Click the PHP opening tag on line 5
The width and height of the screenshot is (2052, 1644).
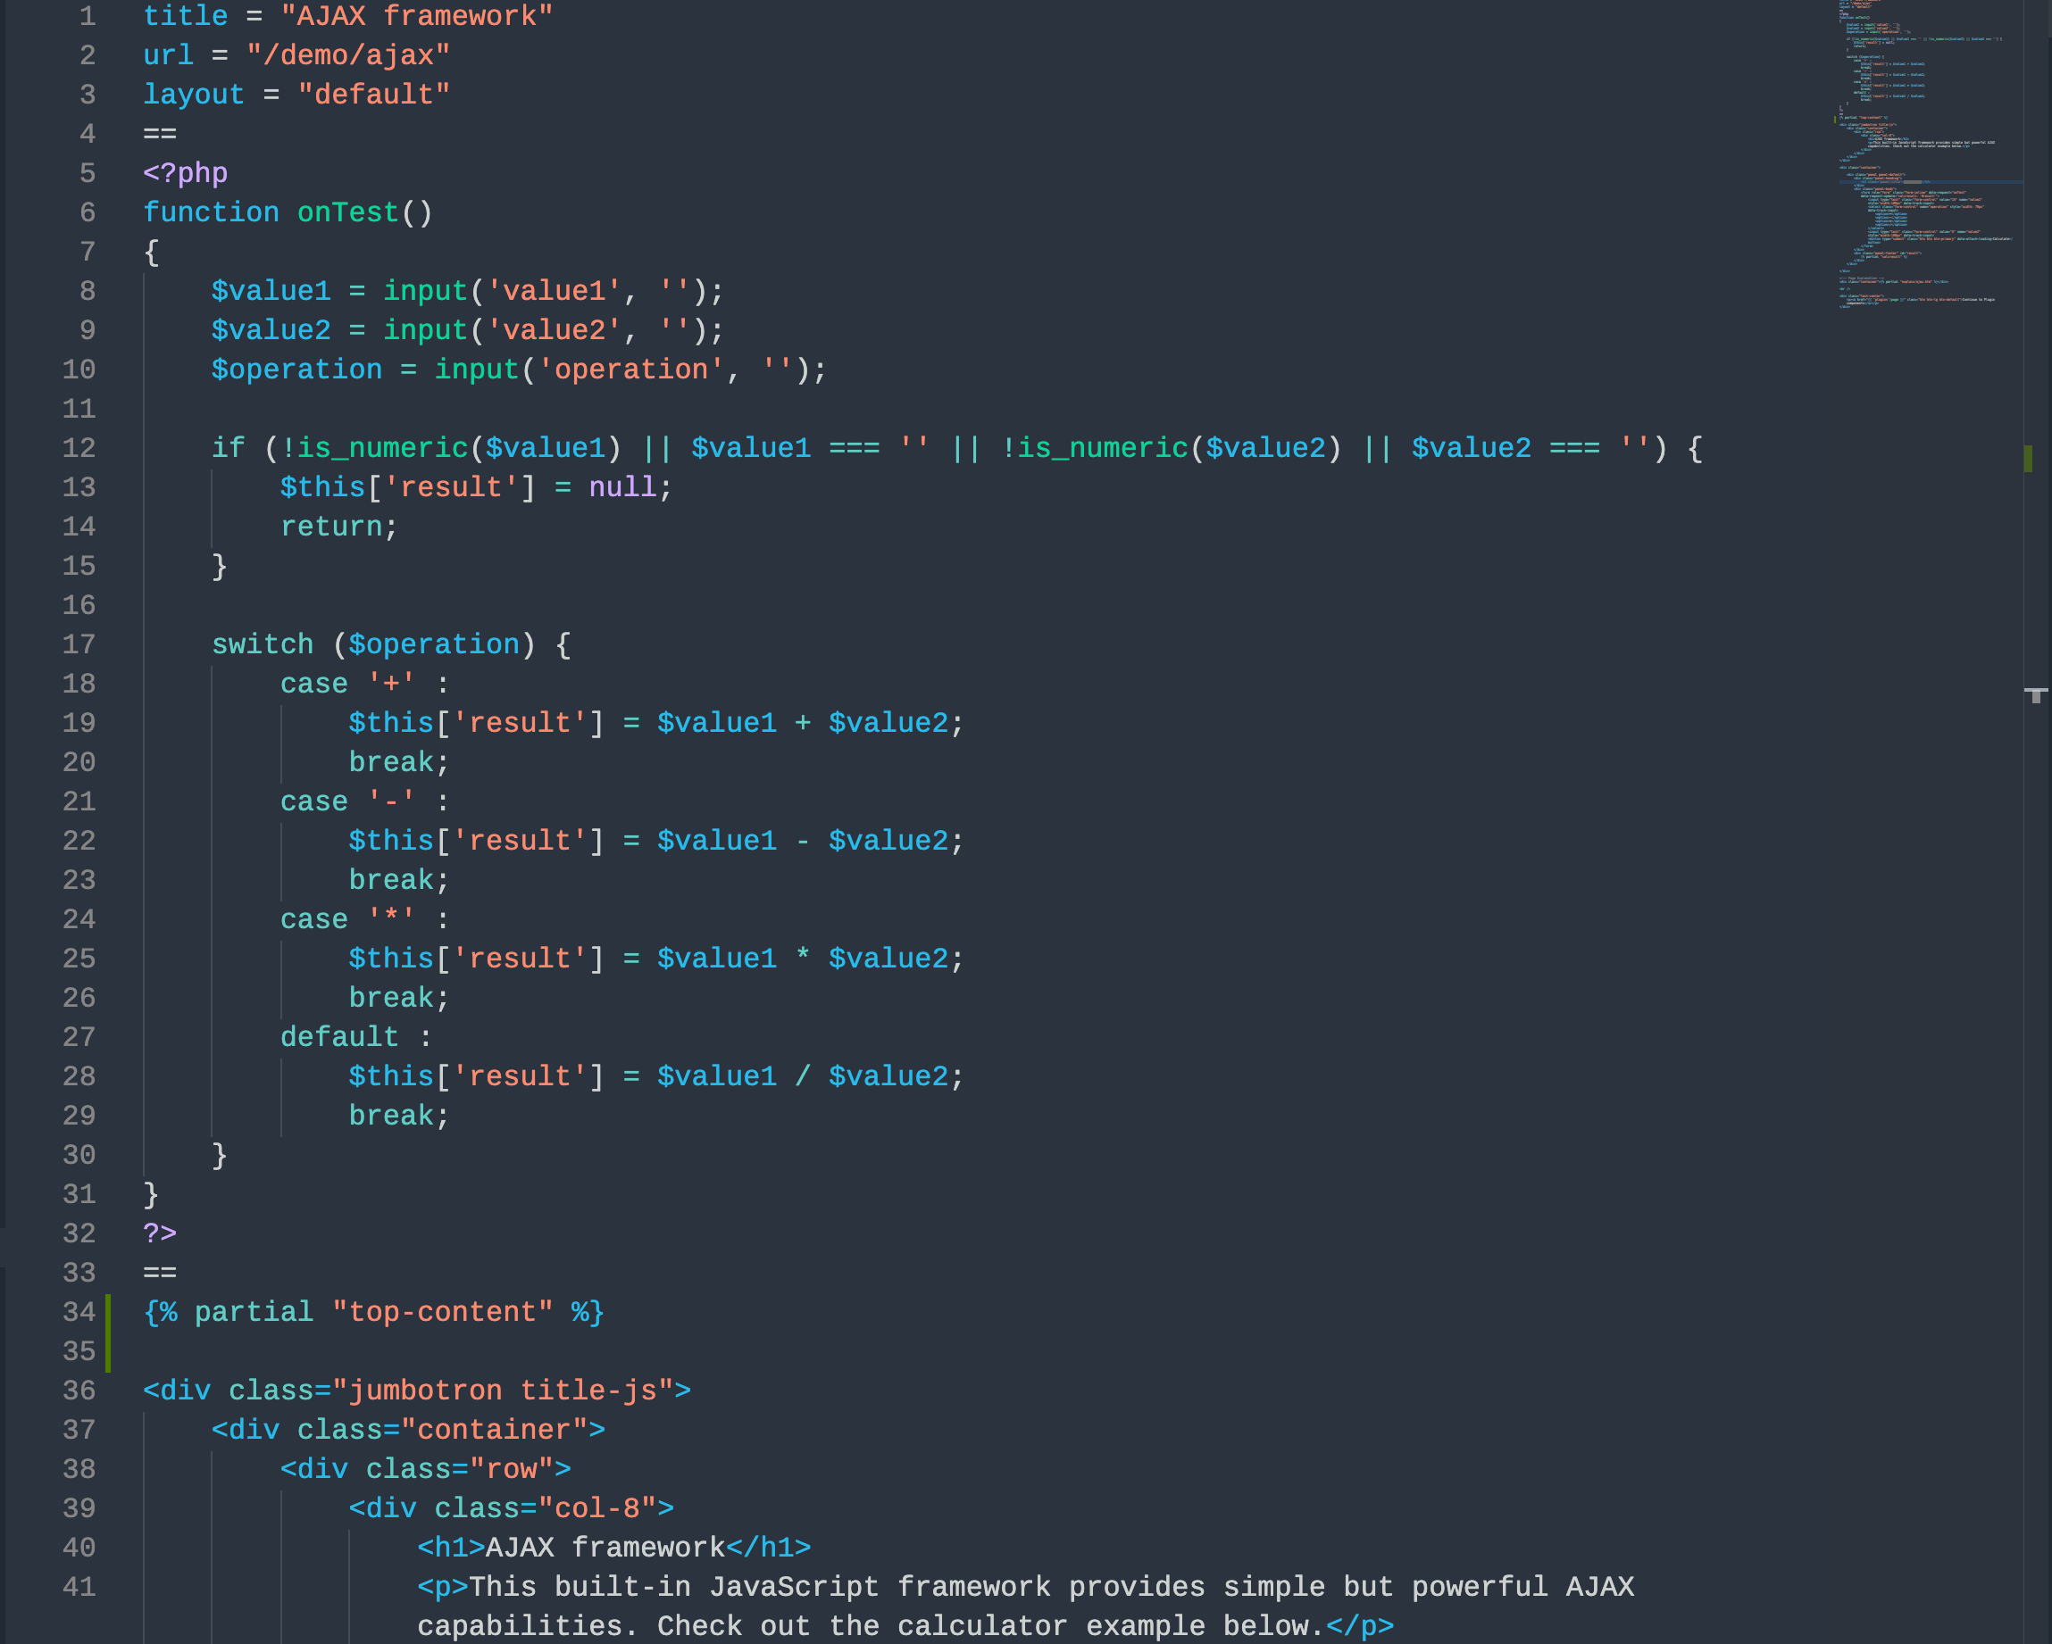(183, 173)
